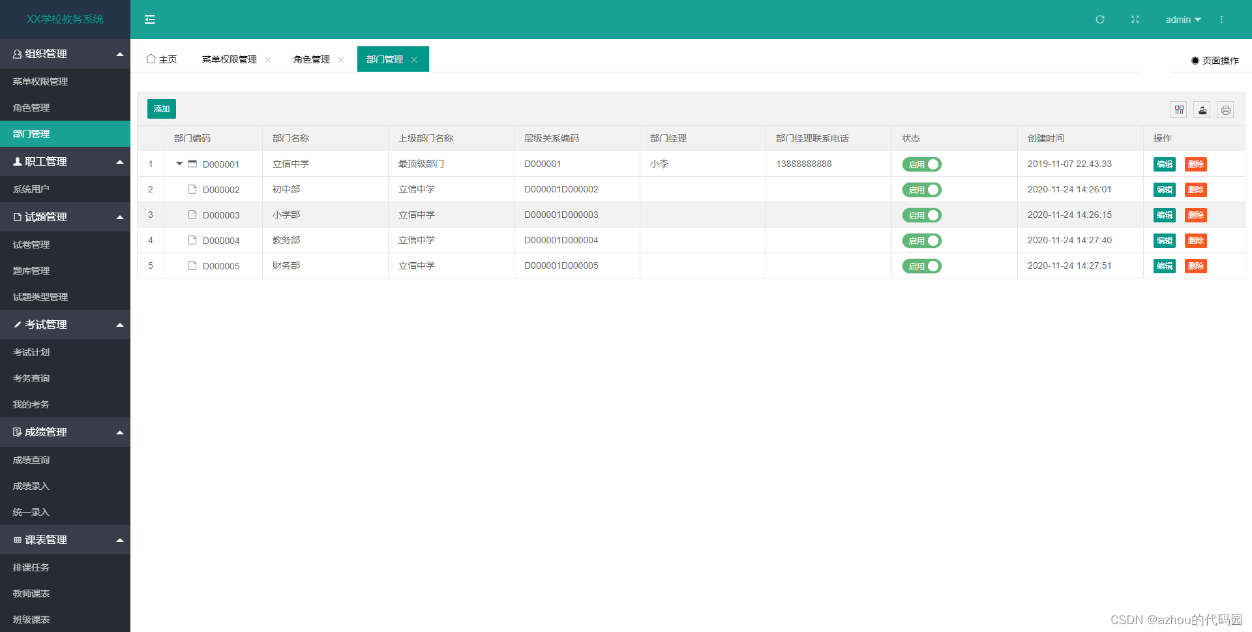The width and height of the screenshot is (1252, 632).
Task: Click the file icon next to D000005
Action: click(192, 265)
